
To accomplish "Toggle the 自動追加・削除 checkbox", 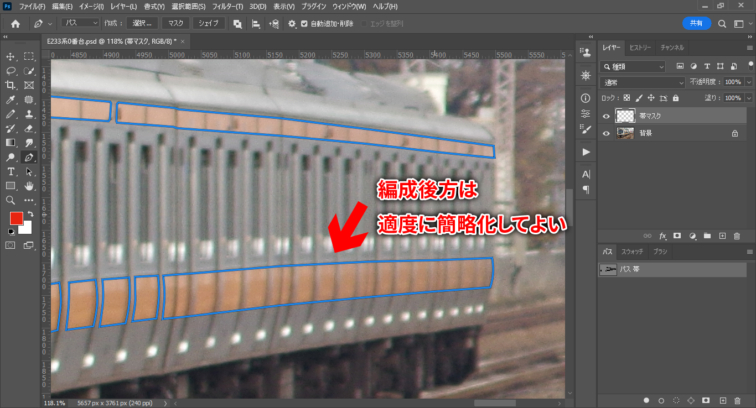I will [x=304, y=24].
